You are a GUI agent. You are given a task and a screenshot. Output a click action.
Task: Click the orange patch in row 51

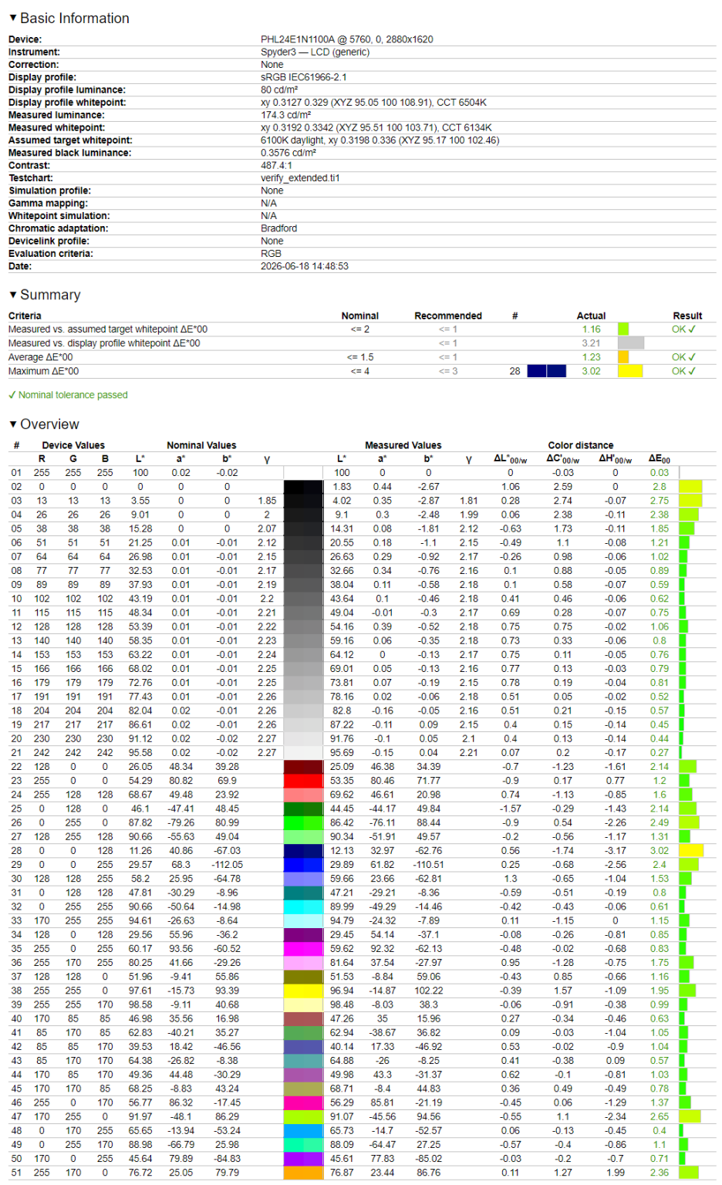[x=303, y=1173]
